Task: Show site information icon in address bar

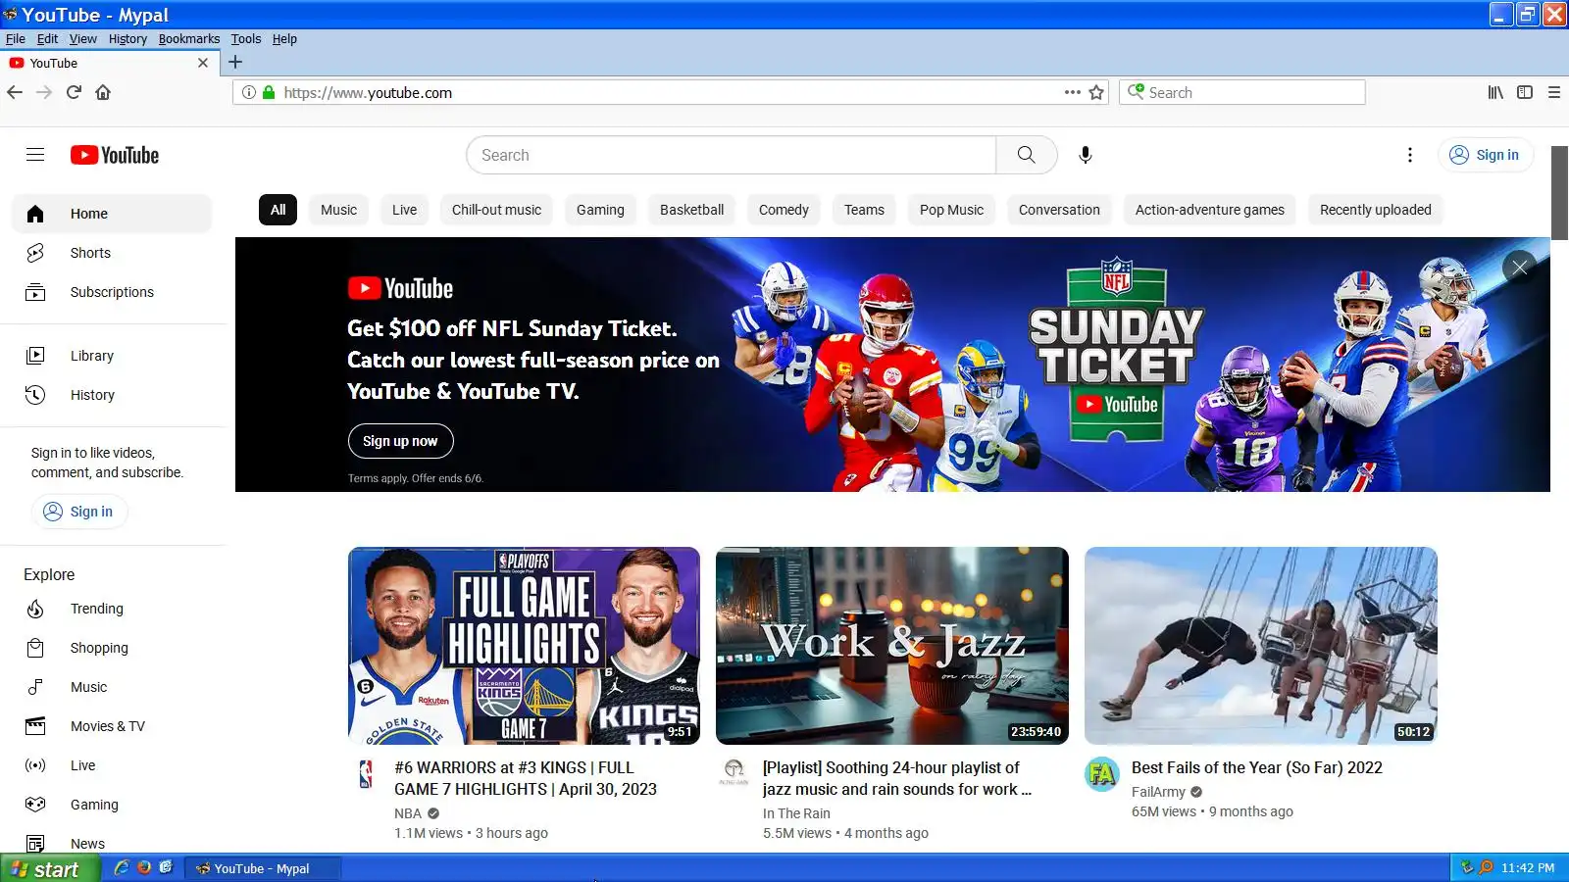Action: [x=249, y=92]
